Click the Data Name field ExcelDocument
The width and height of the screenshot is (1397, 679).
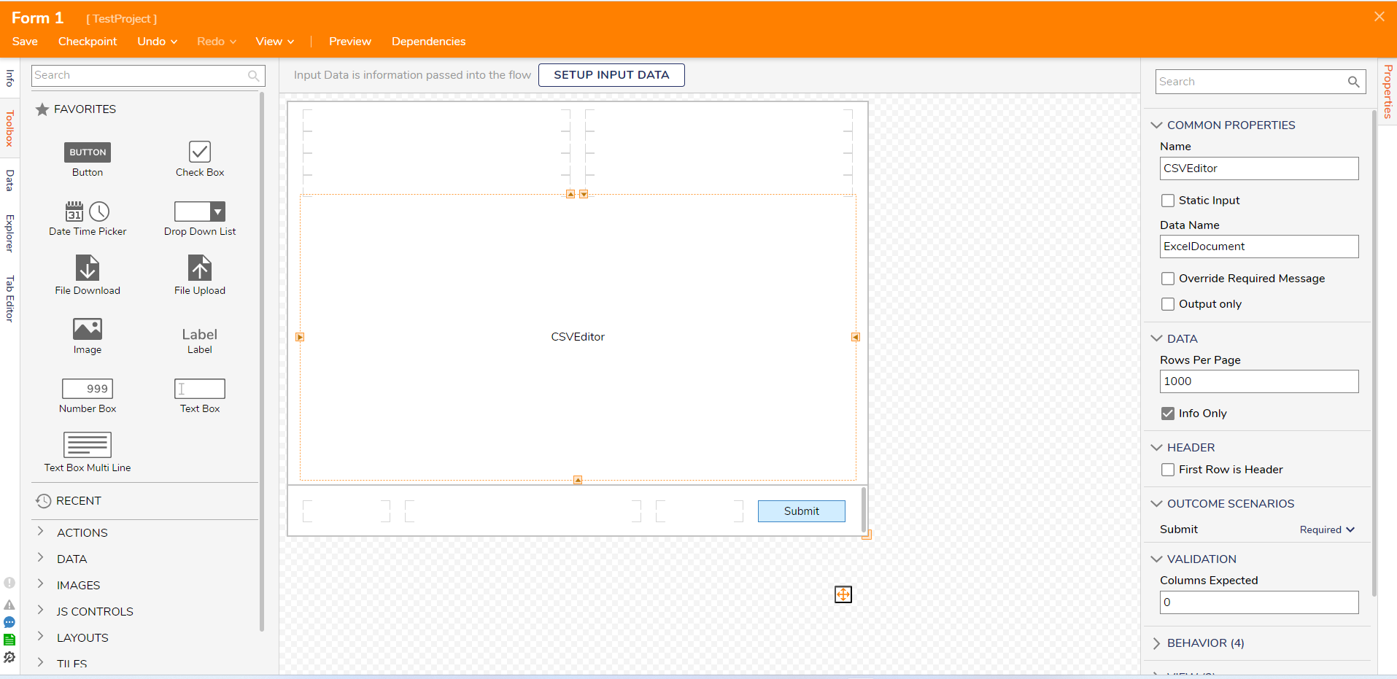click(1259, 247)
